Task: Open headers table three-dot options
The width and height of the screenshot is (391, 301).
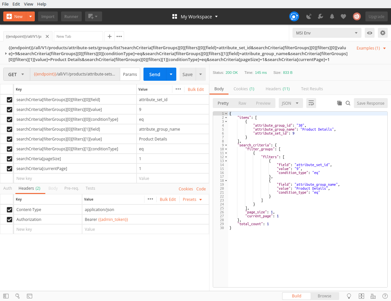Action: (x=150, y=199)
